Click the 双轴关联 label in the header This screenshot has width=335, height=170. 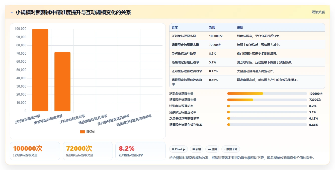pyautogui.click(x=318, y=12)
